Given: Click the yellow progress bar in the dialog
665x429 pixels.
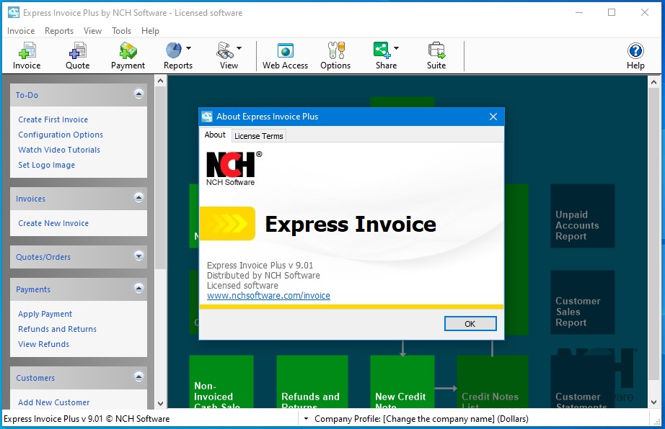Looking at the screenshot, I should pyautogui.click(x=350, y=307).
